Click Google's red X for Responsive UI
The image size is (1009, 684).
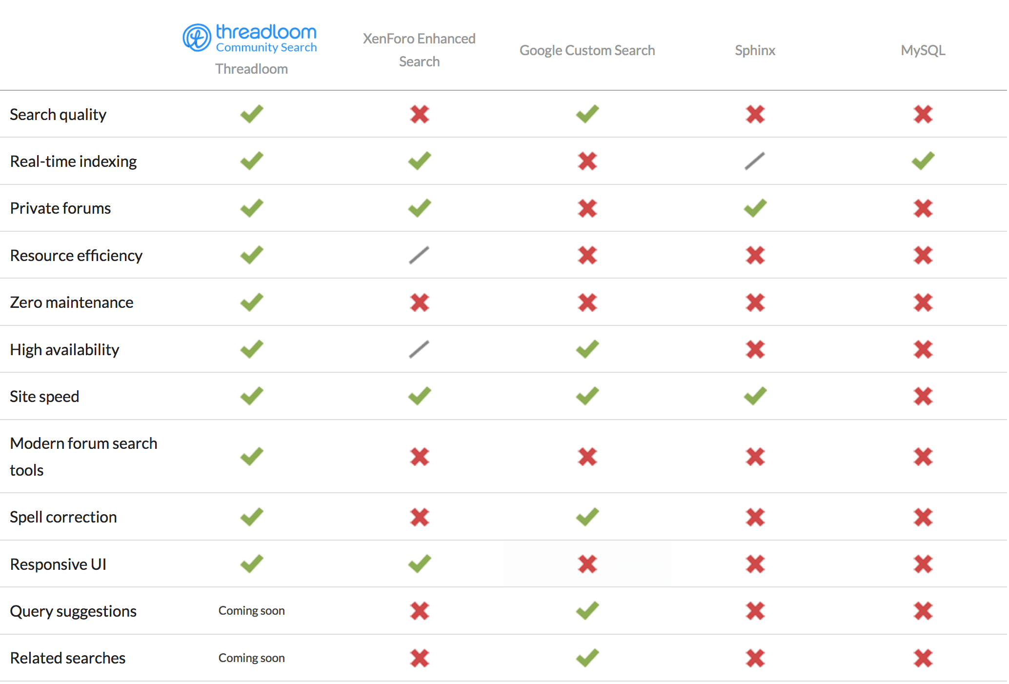587,564
